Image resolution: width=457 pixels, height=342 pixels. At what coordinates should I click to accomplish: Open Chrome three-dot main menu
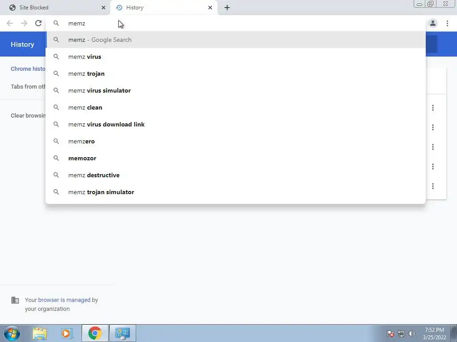(x=447, y=23)
